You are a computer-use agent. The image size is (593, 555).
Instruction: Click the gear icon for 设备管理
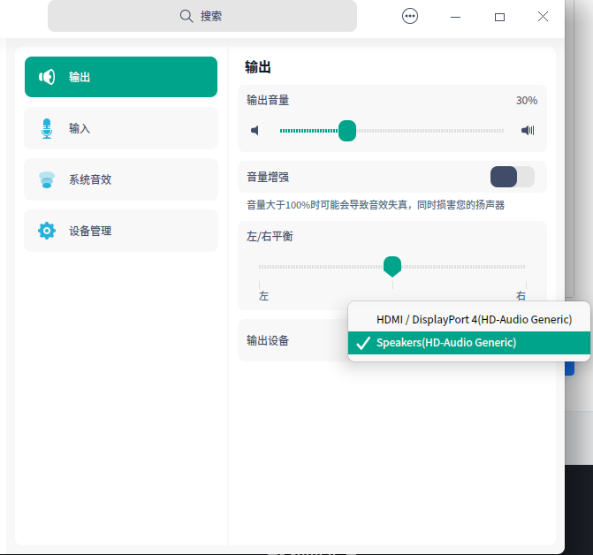pos(47,231)
